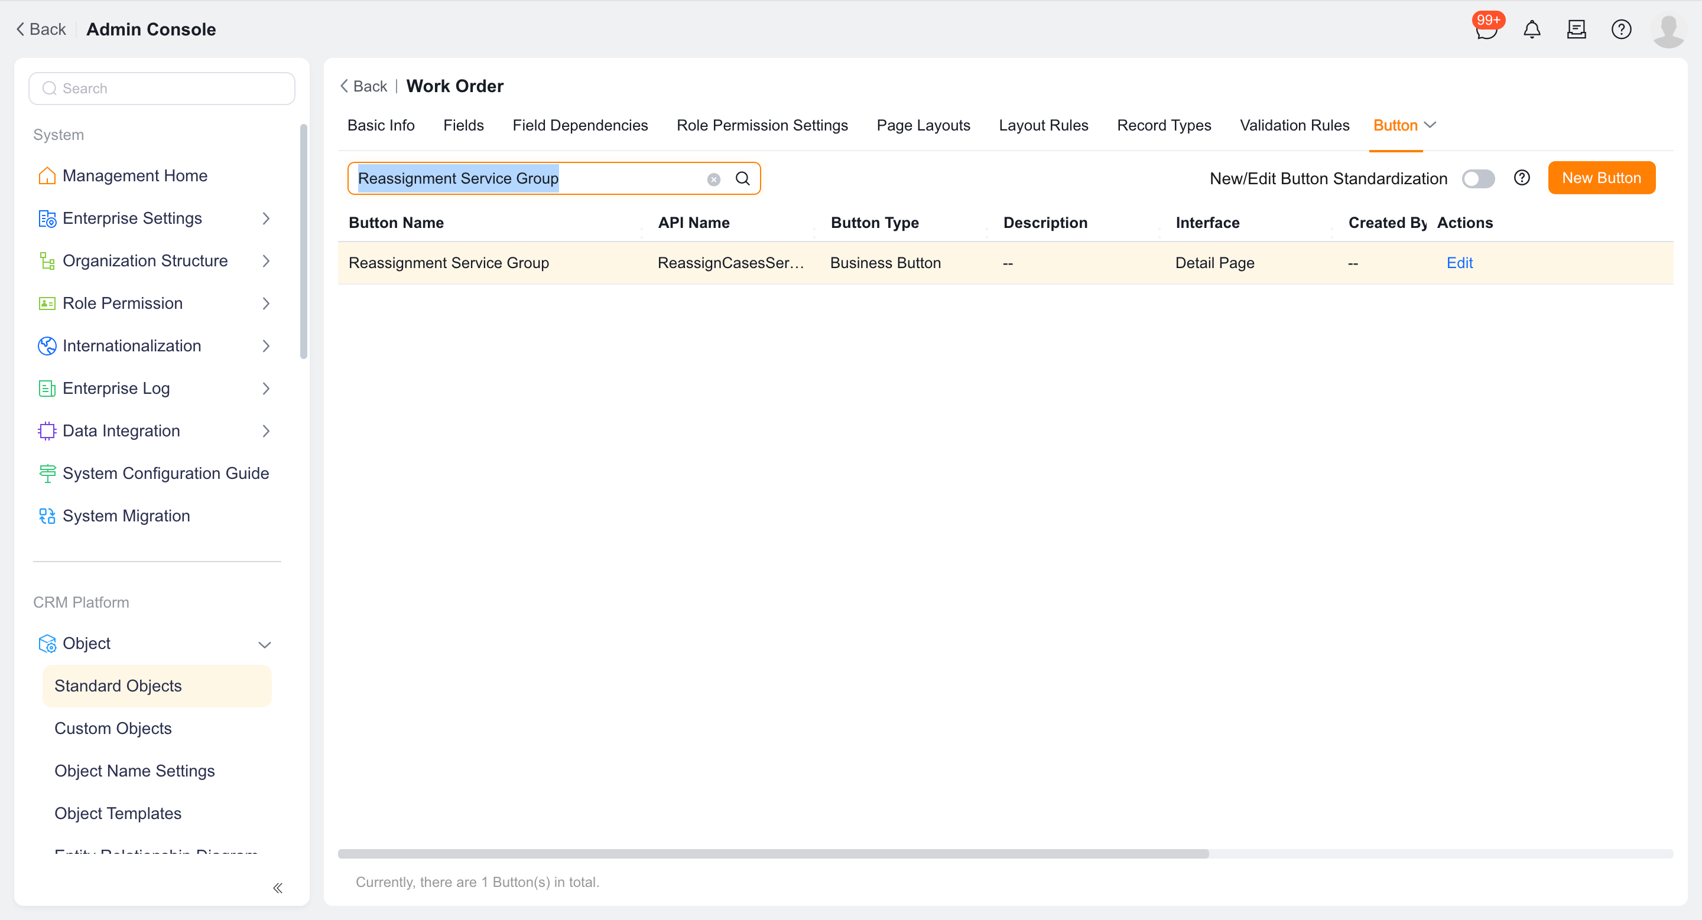Expand Internationalization submenu
This screenshot has height=920, width=1702.
[x=265, y=346]
